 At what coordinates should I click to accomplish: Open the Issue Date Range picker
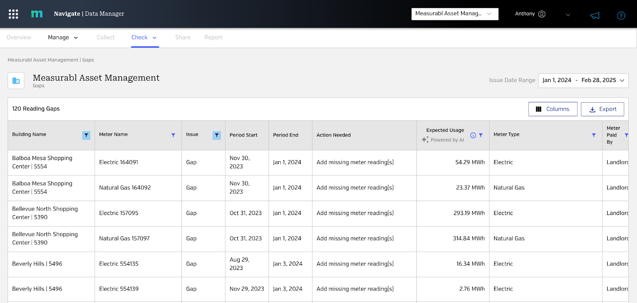click(583, 80)
